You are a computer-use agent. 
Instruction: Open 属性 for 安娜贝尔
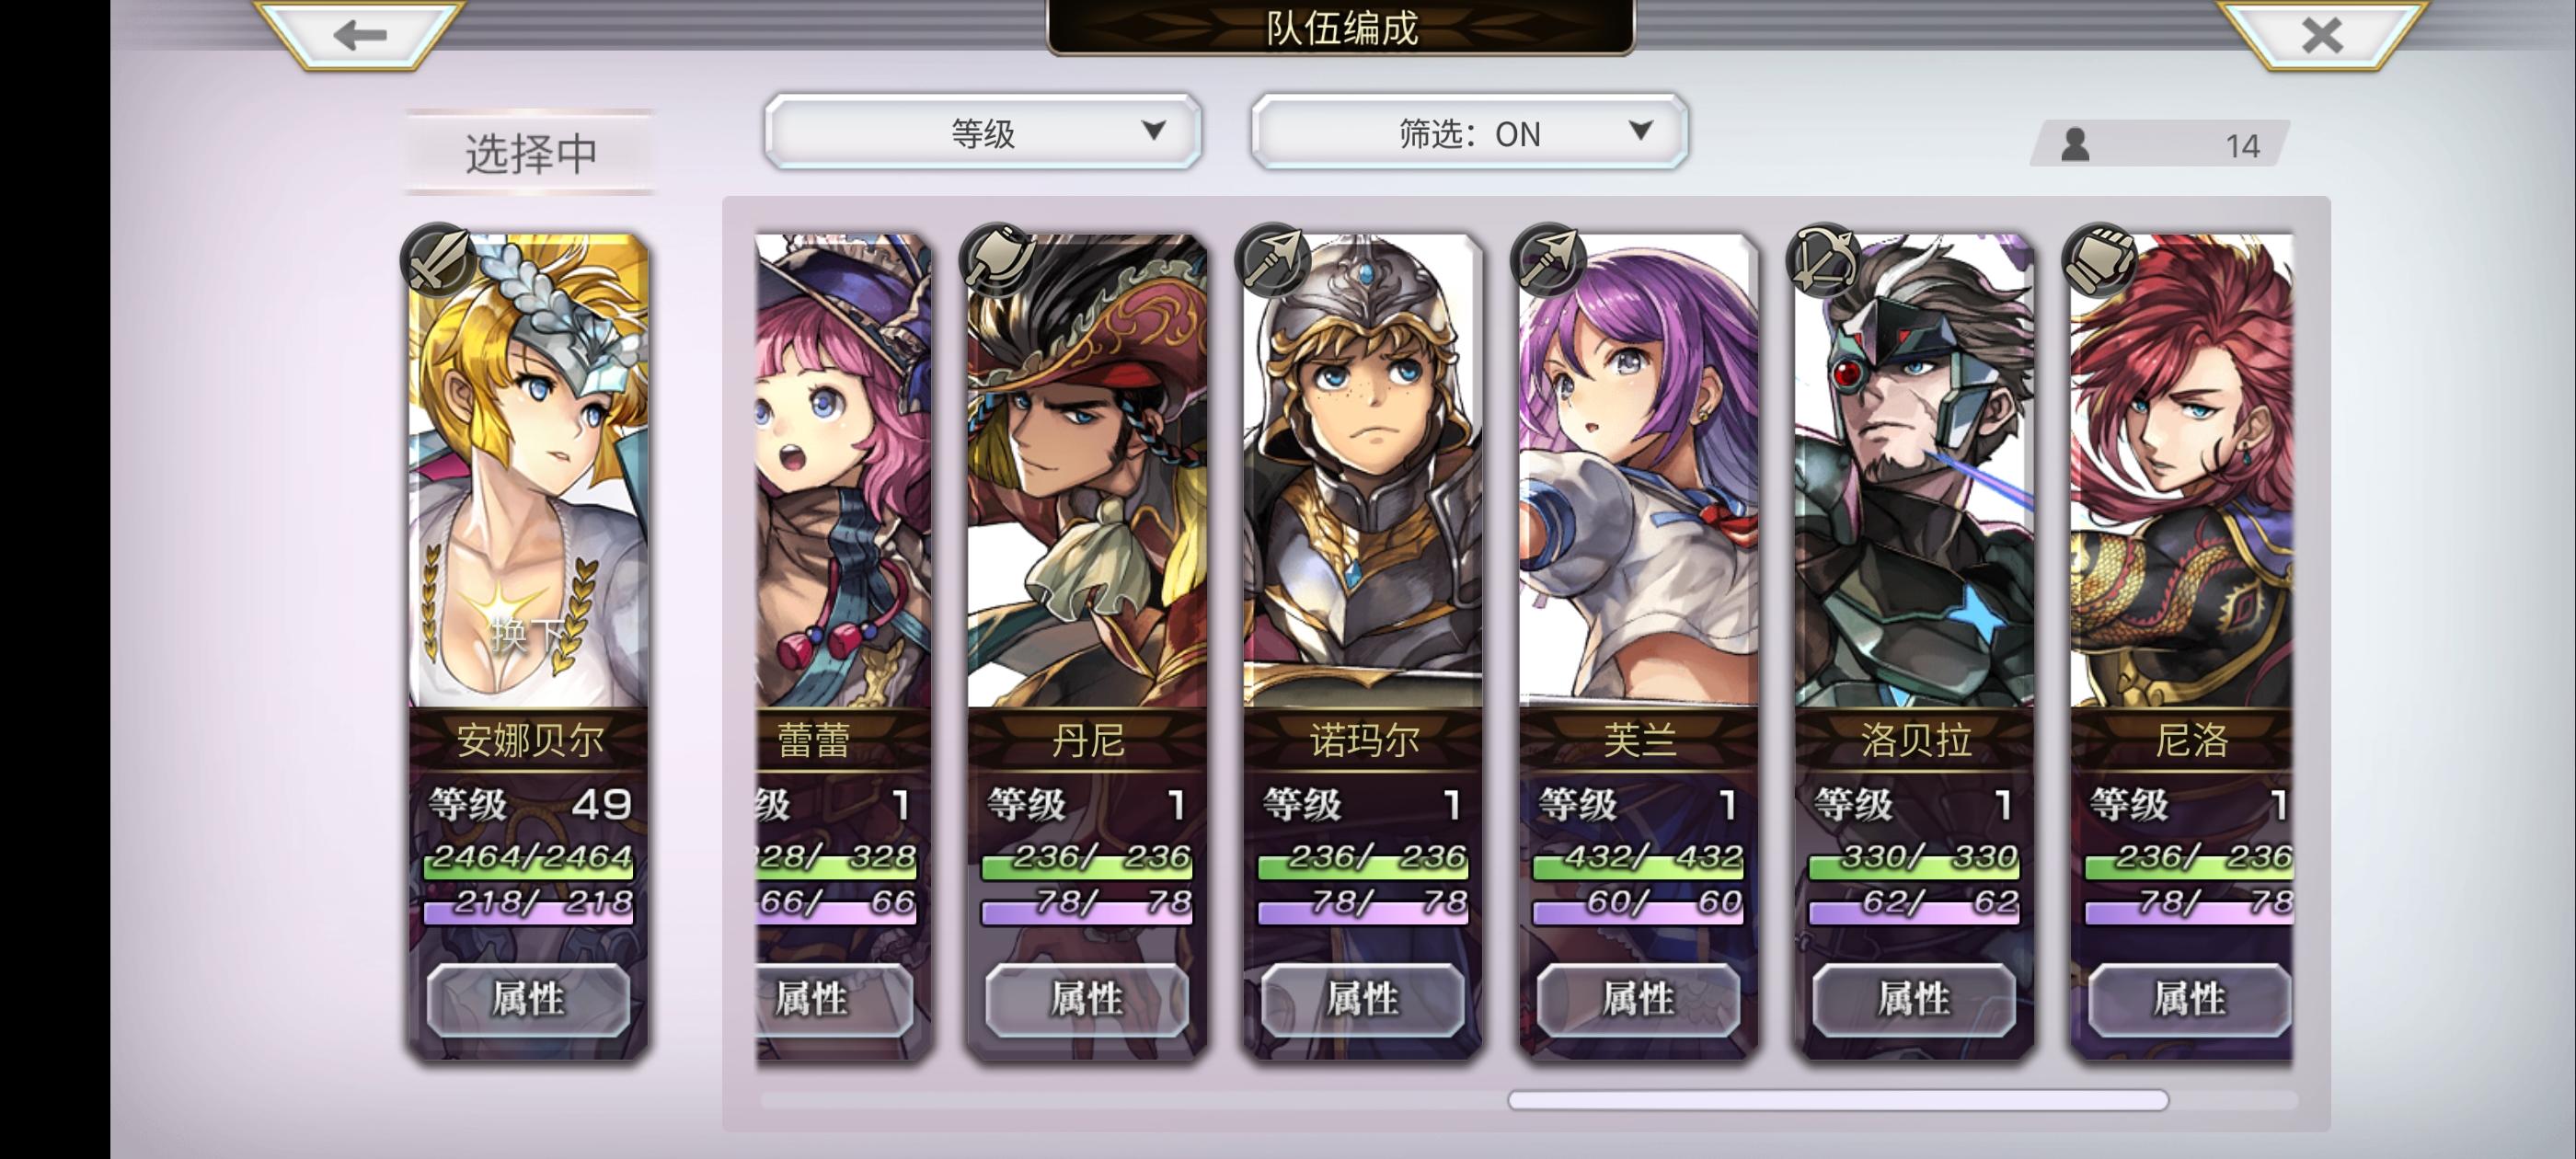click(x=529, y=999)
